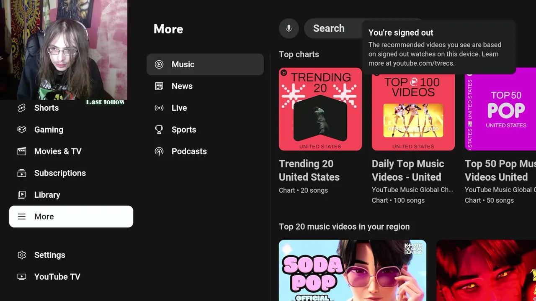The height and width of the screenshot is (301, 536).
Task: Click the Music category icon
Action: (x=159, y=64)
